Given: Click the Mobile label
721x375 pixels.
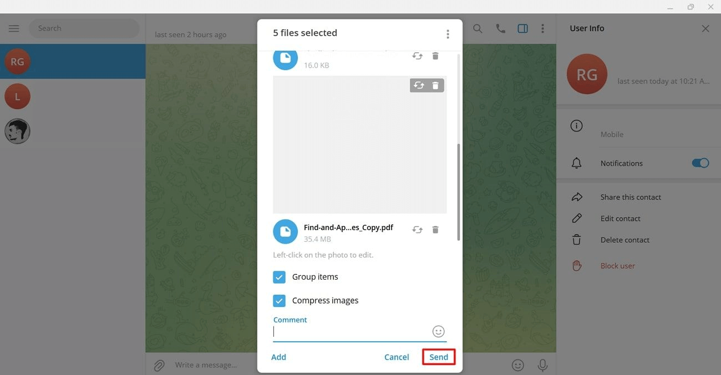Looking at the screenshot, I should [612, 135].
